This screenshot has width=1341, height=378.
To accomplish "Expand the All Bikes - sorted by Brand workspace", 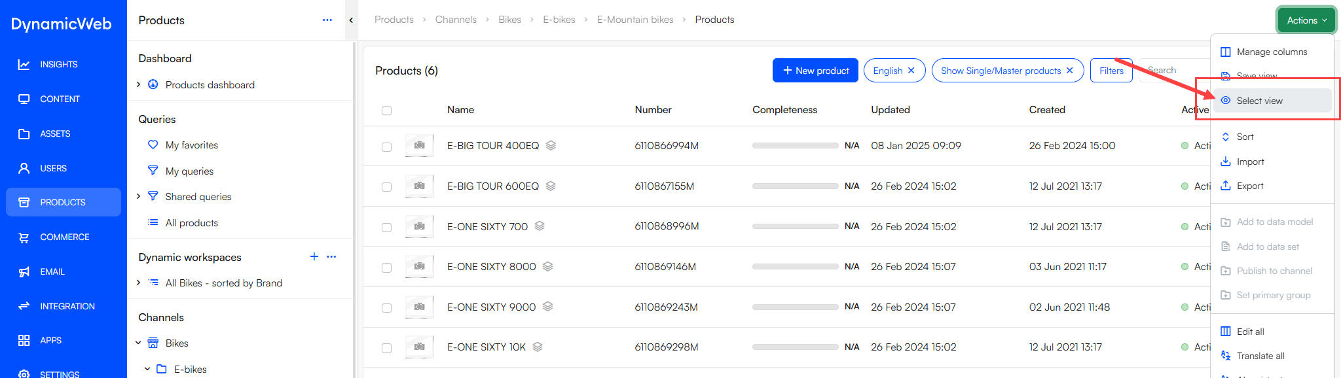I will [138, 283].
